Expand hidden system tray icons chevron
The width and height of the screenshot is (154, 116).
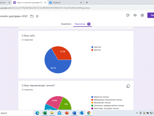137,113
